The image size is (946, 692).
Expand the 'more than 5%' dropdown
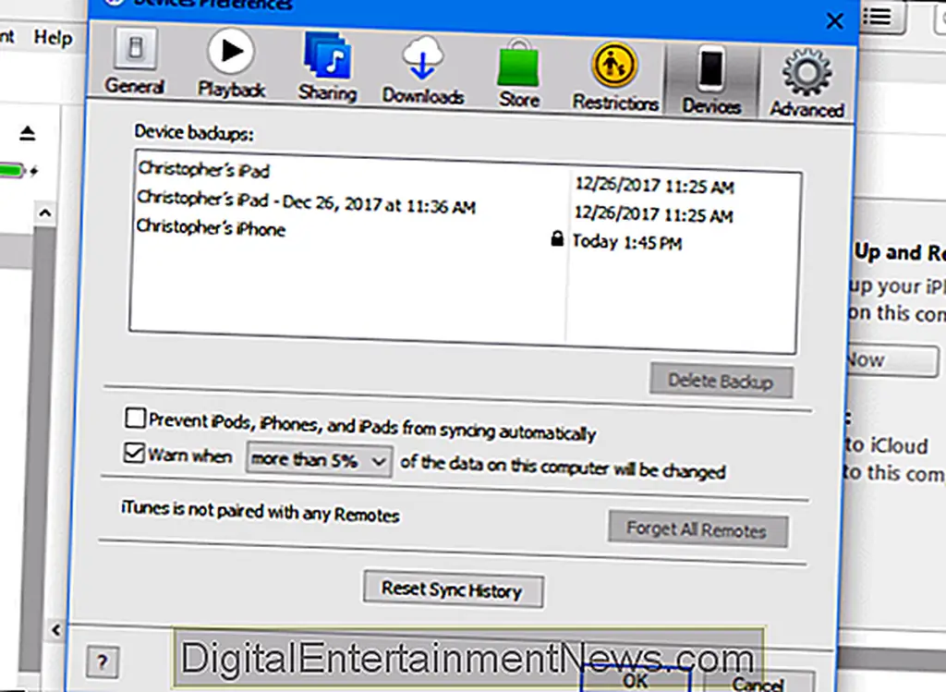click(x=319, y=460)
